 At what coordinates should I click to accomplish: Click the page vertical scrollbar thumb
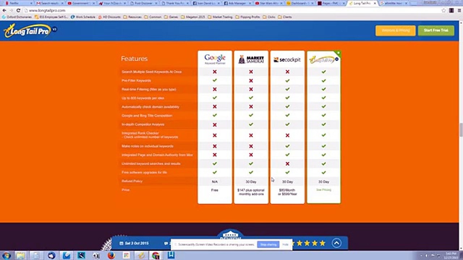point(461,130)
